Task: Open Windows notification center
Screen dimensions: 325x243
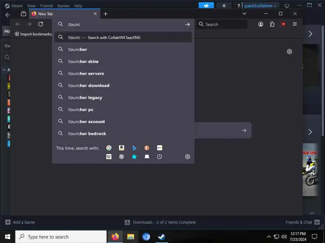Action: (315, 237)
